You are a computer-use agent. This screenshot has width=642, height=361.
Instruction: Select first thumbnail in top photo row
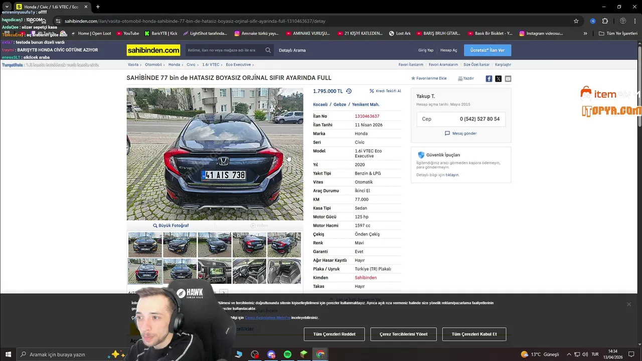tap(145, 244)
